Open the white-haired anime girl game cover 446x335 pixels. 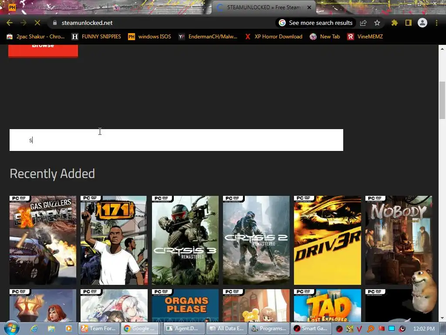point(114,305)
